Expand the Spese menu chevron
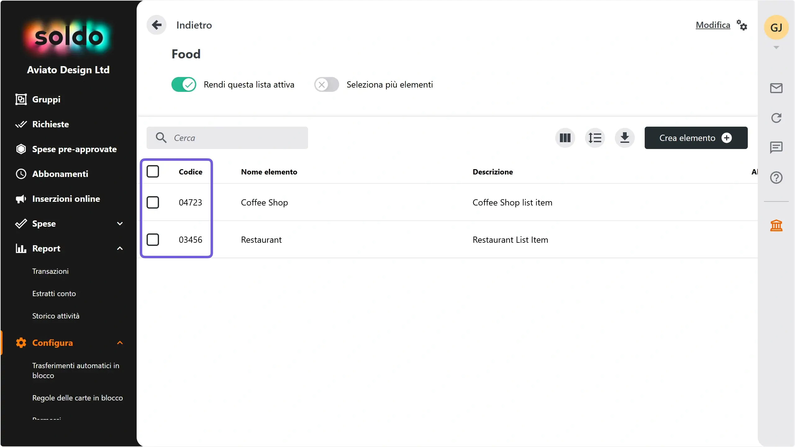The image size is (795, 447). tap(120, 223)
